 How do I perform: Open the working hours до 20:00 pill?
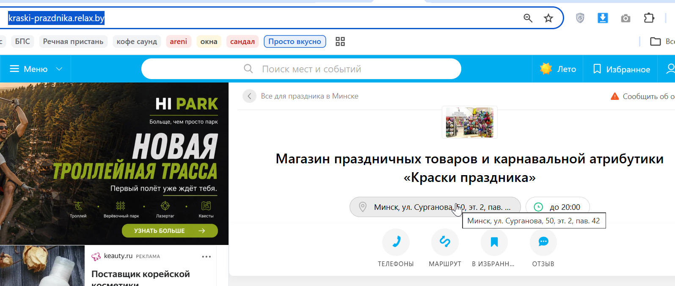pos(557,207)
